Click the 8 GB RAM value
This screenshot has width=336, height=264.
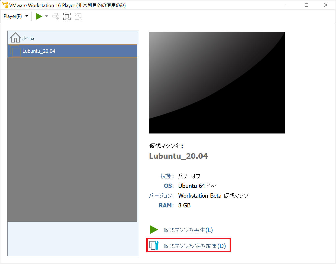click(185, 206)
